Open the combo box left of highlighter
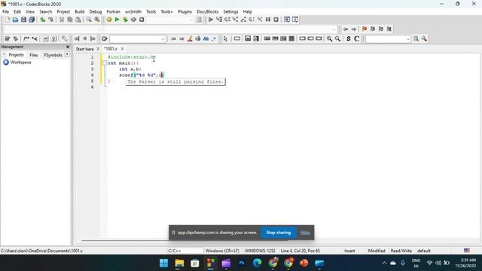This screenshot has width=482, height=271. (138, 39)
